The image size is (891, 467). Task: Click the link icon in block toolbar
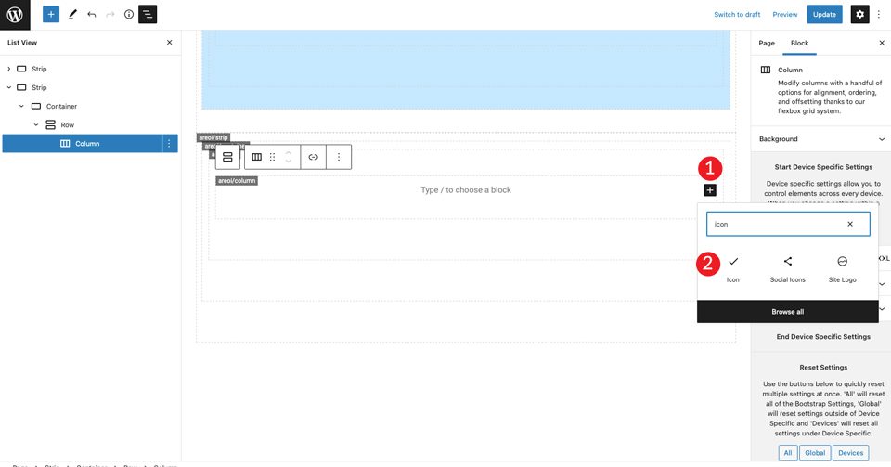(x=313, y=158)
